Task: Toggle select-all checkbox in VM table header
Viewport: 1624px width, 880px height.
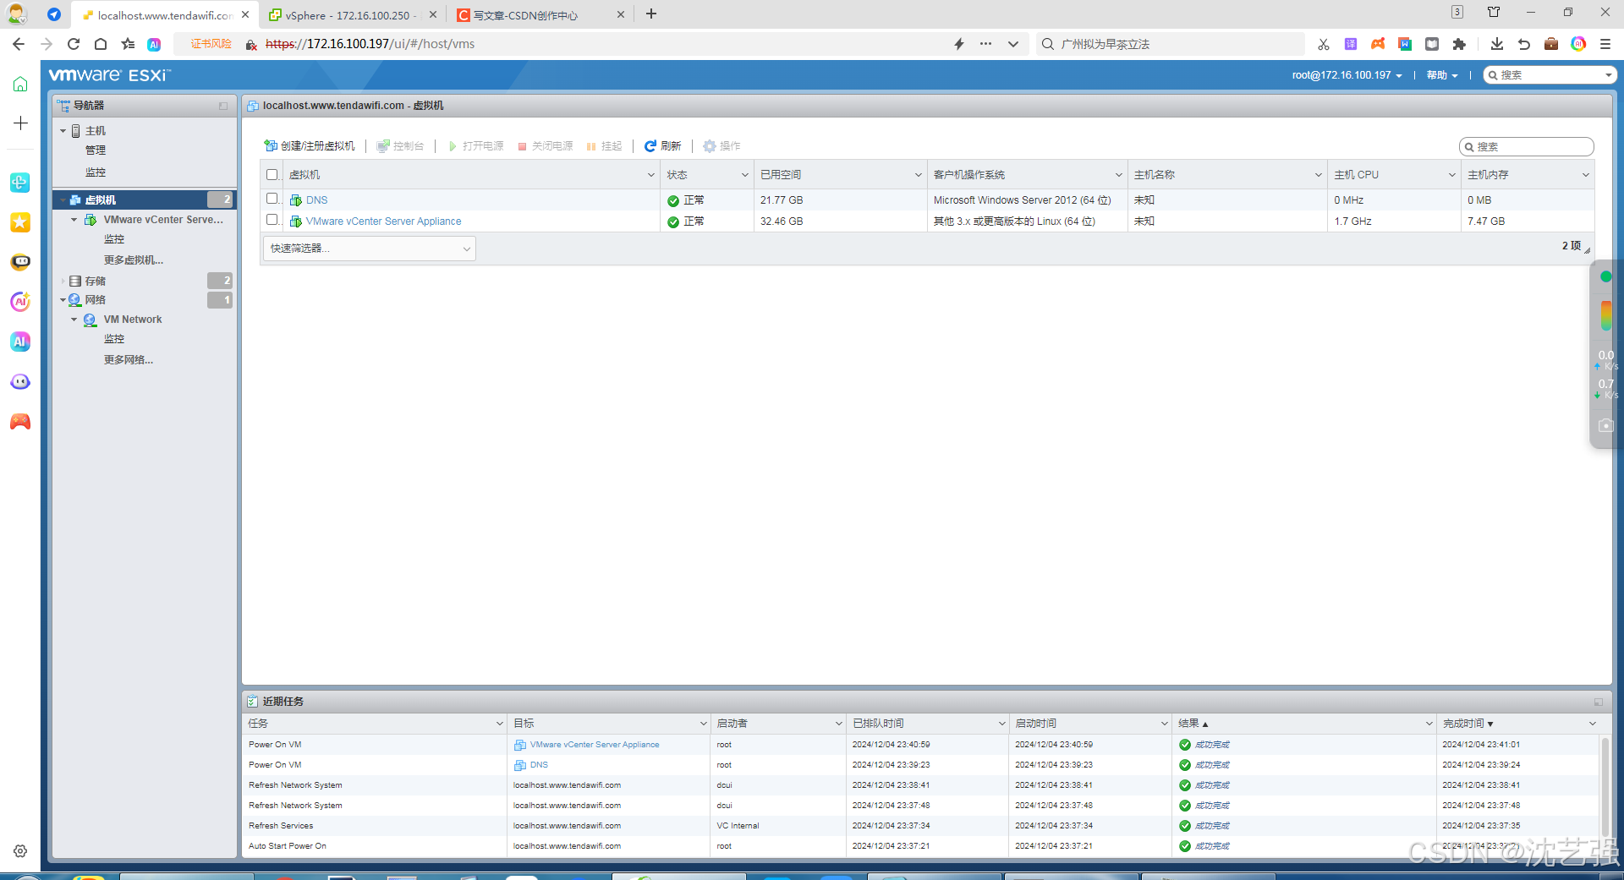Action: click(x=272, y=175)
